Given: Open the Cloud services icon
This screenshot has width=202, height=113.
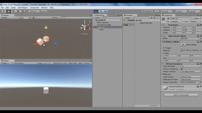Looking at the screenshot, I should (x=157, y=12).
